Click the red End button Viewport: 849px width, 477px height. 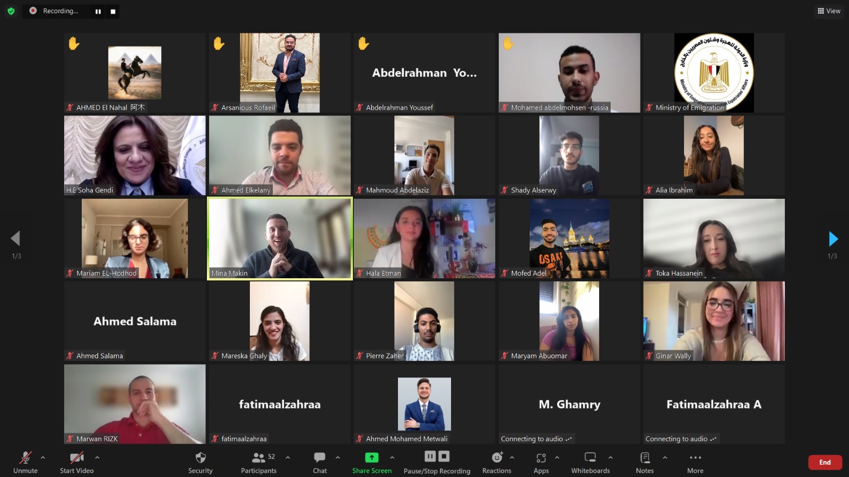tap(825, 462)
